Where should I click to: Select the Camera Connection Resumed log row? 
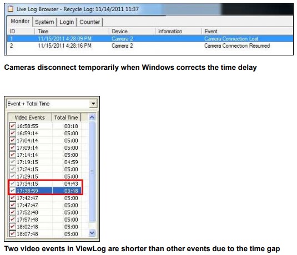coord(150,45)
